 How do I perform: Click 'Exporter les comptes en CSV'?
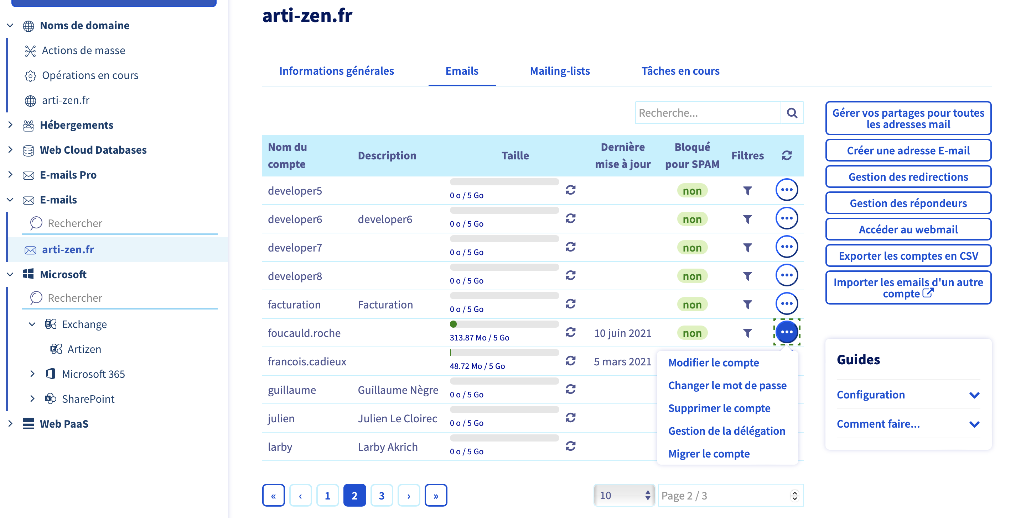click(x=908, y=256)
